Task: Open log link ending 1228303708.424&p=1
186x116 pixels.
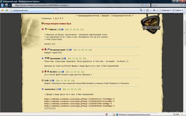Action: pos(78,104)
